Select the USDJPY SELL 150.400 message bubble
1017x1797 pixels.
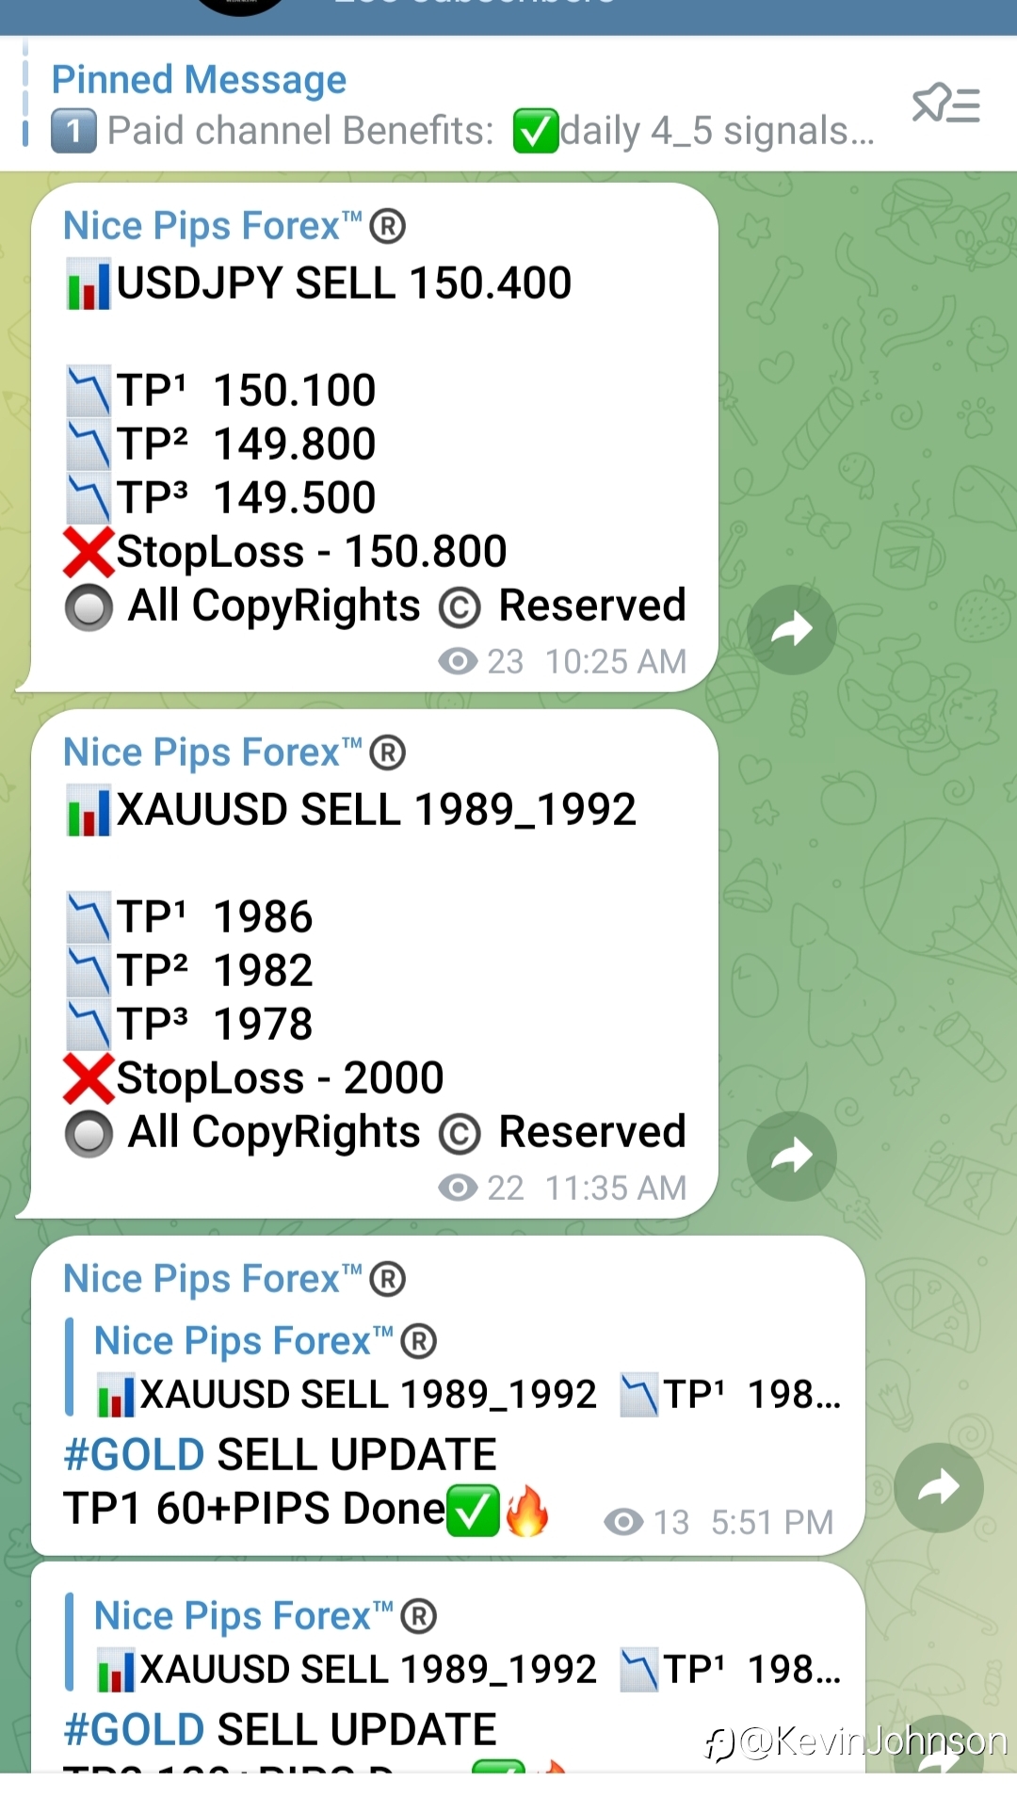tap(374, 438)
